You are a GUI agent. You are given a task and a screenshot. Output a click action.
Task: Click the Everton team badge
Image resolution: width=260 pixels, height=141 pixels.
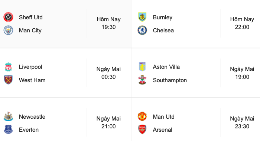click(x=8, y=129)
